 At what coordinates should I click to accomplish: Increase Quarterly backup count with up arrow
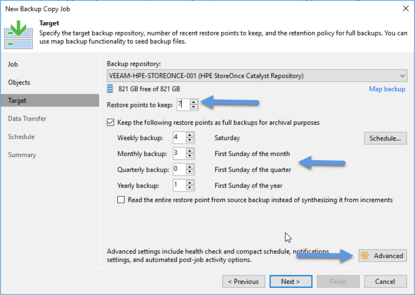tap(190, 167)
